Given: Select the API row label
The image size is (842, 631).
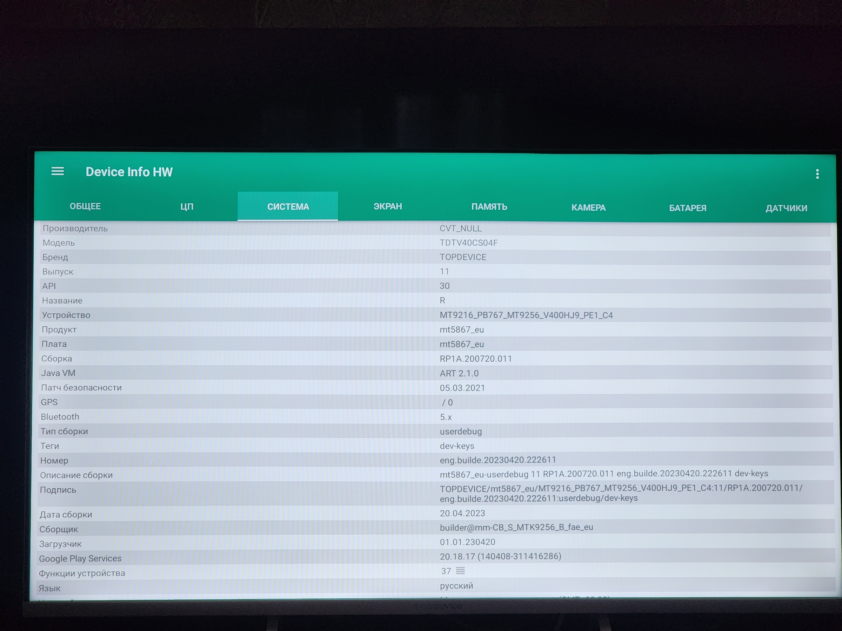Looking at the screenshot, I should click(49, 286).
